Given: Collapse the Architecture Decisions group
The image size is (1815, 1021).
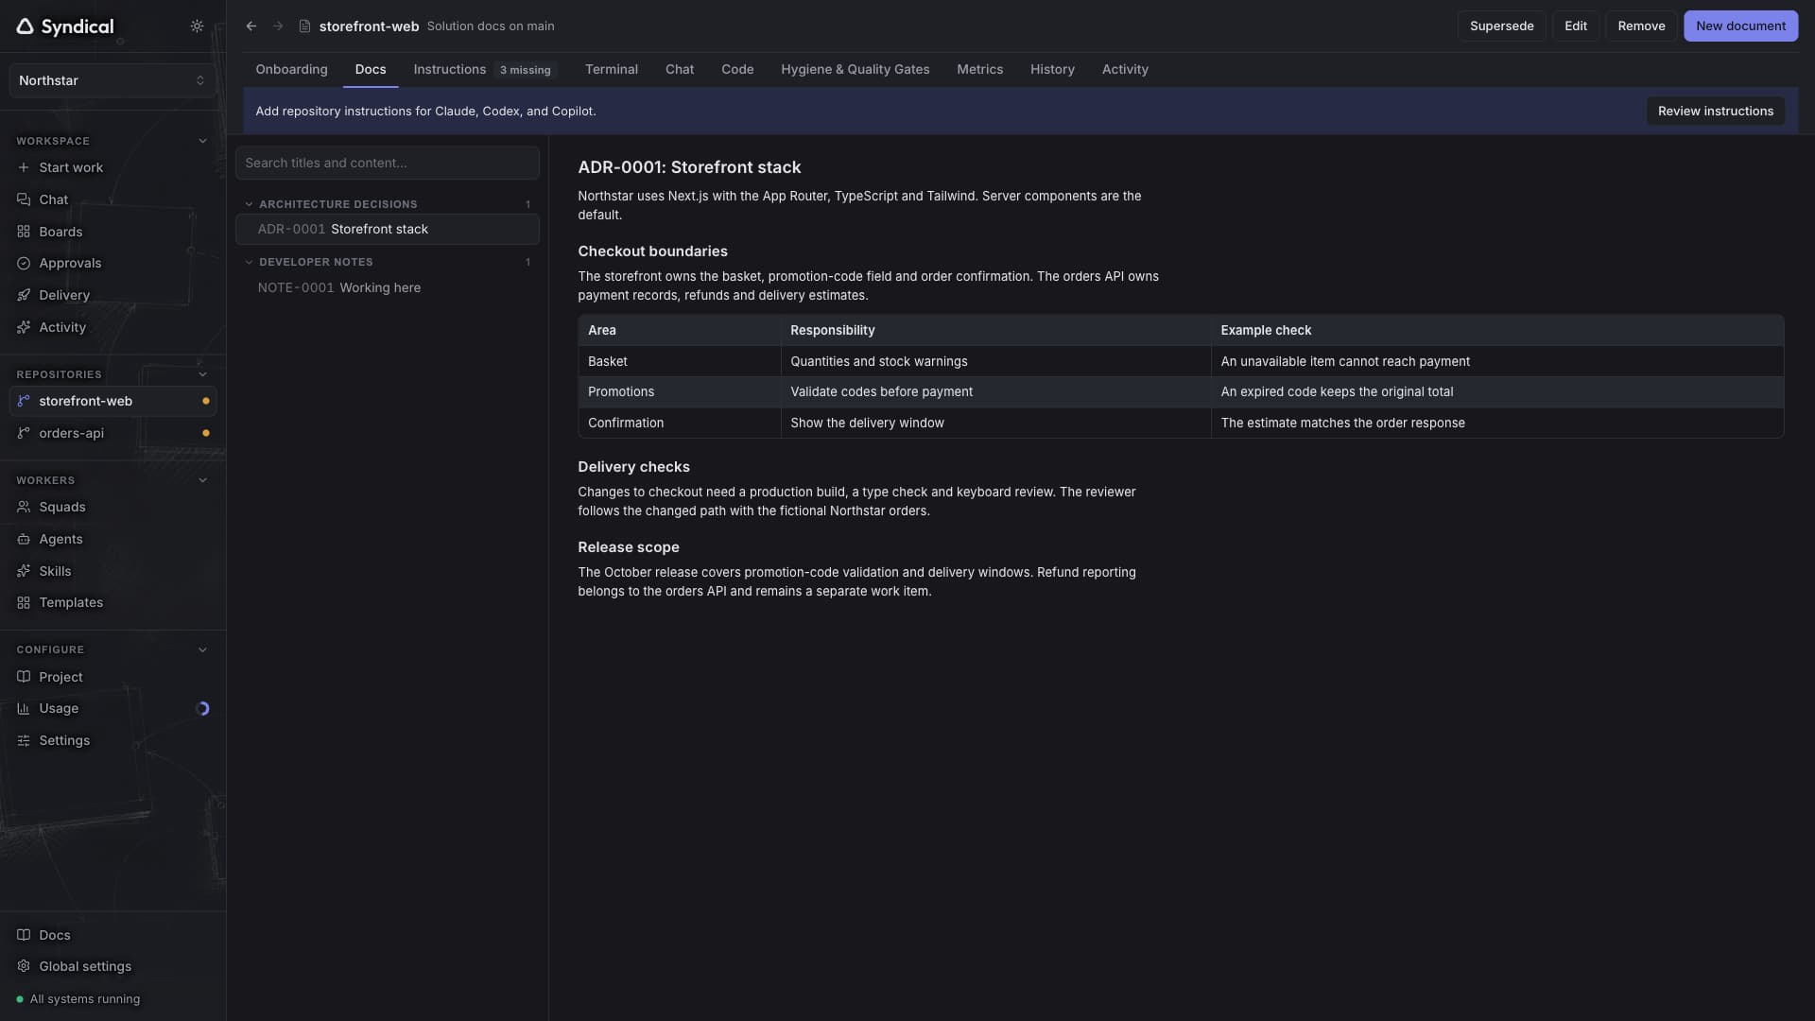Looking at the screenshot, I should 249,204.
